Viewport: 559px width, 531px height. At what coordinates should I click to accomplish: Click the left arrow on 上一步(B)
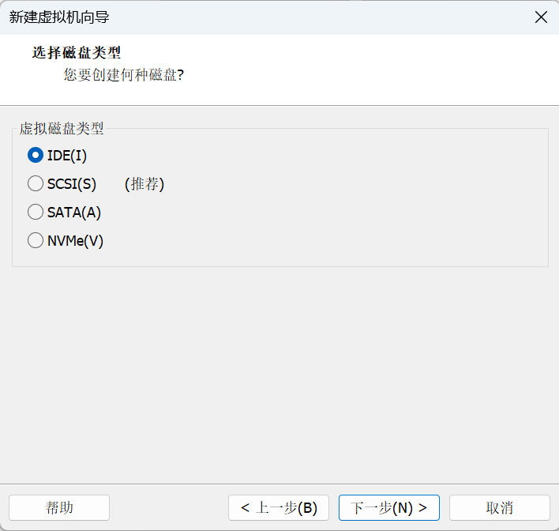[x=245, y=507]
